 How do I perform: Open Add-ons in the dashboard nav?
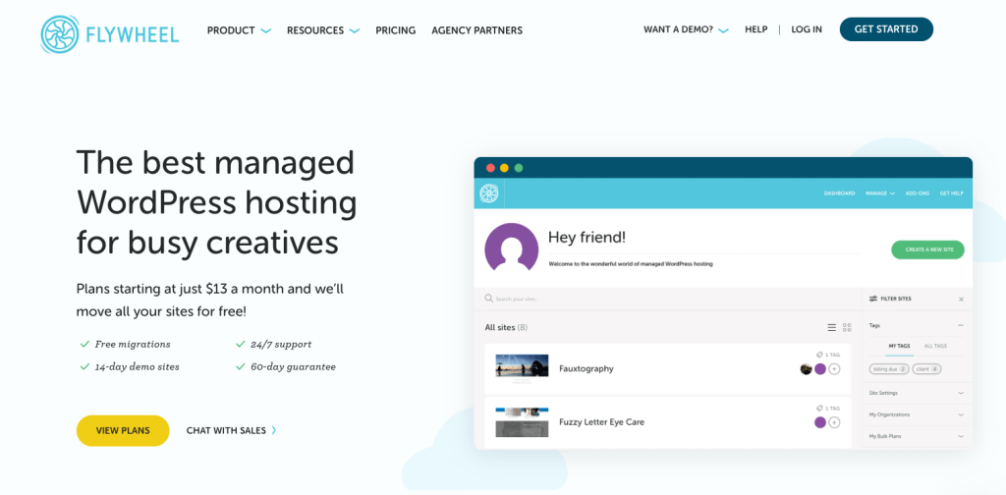point(918,193)
